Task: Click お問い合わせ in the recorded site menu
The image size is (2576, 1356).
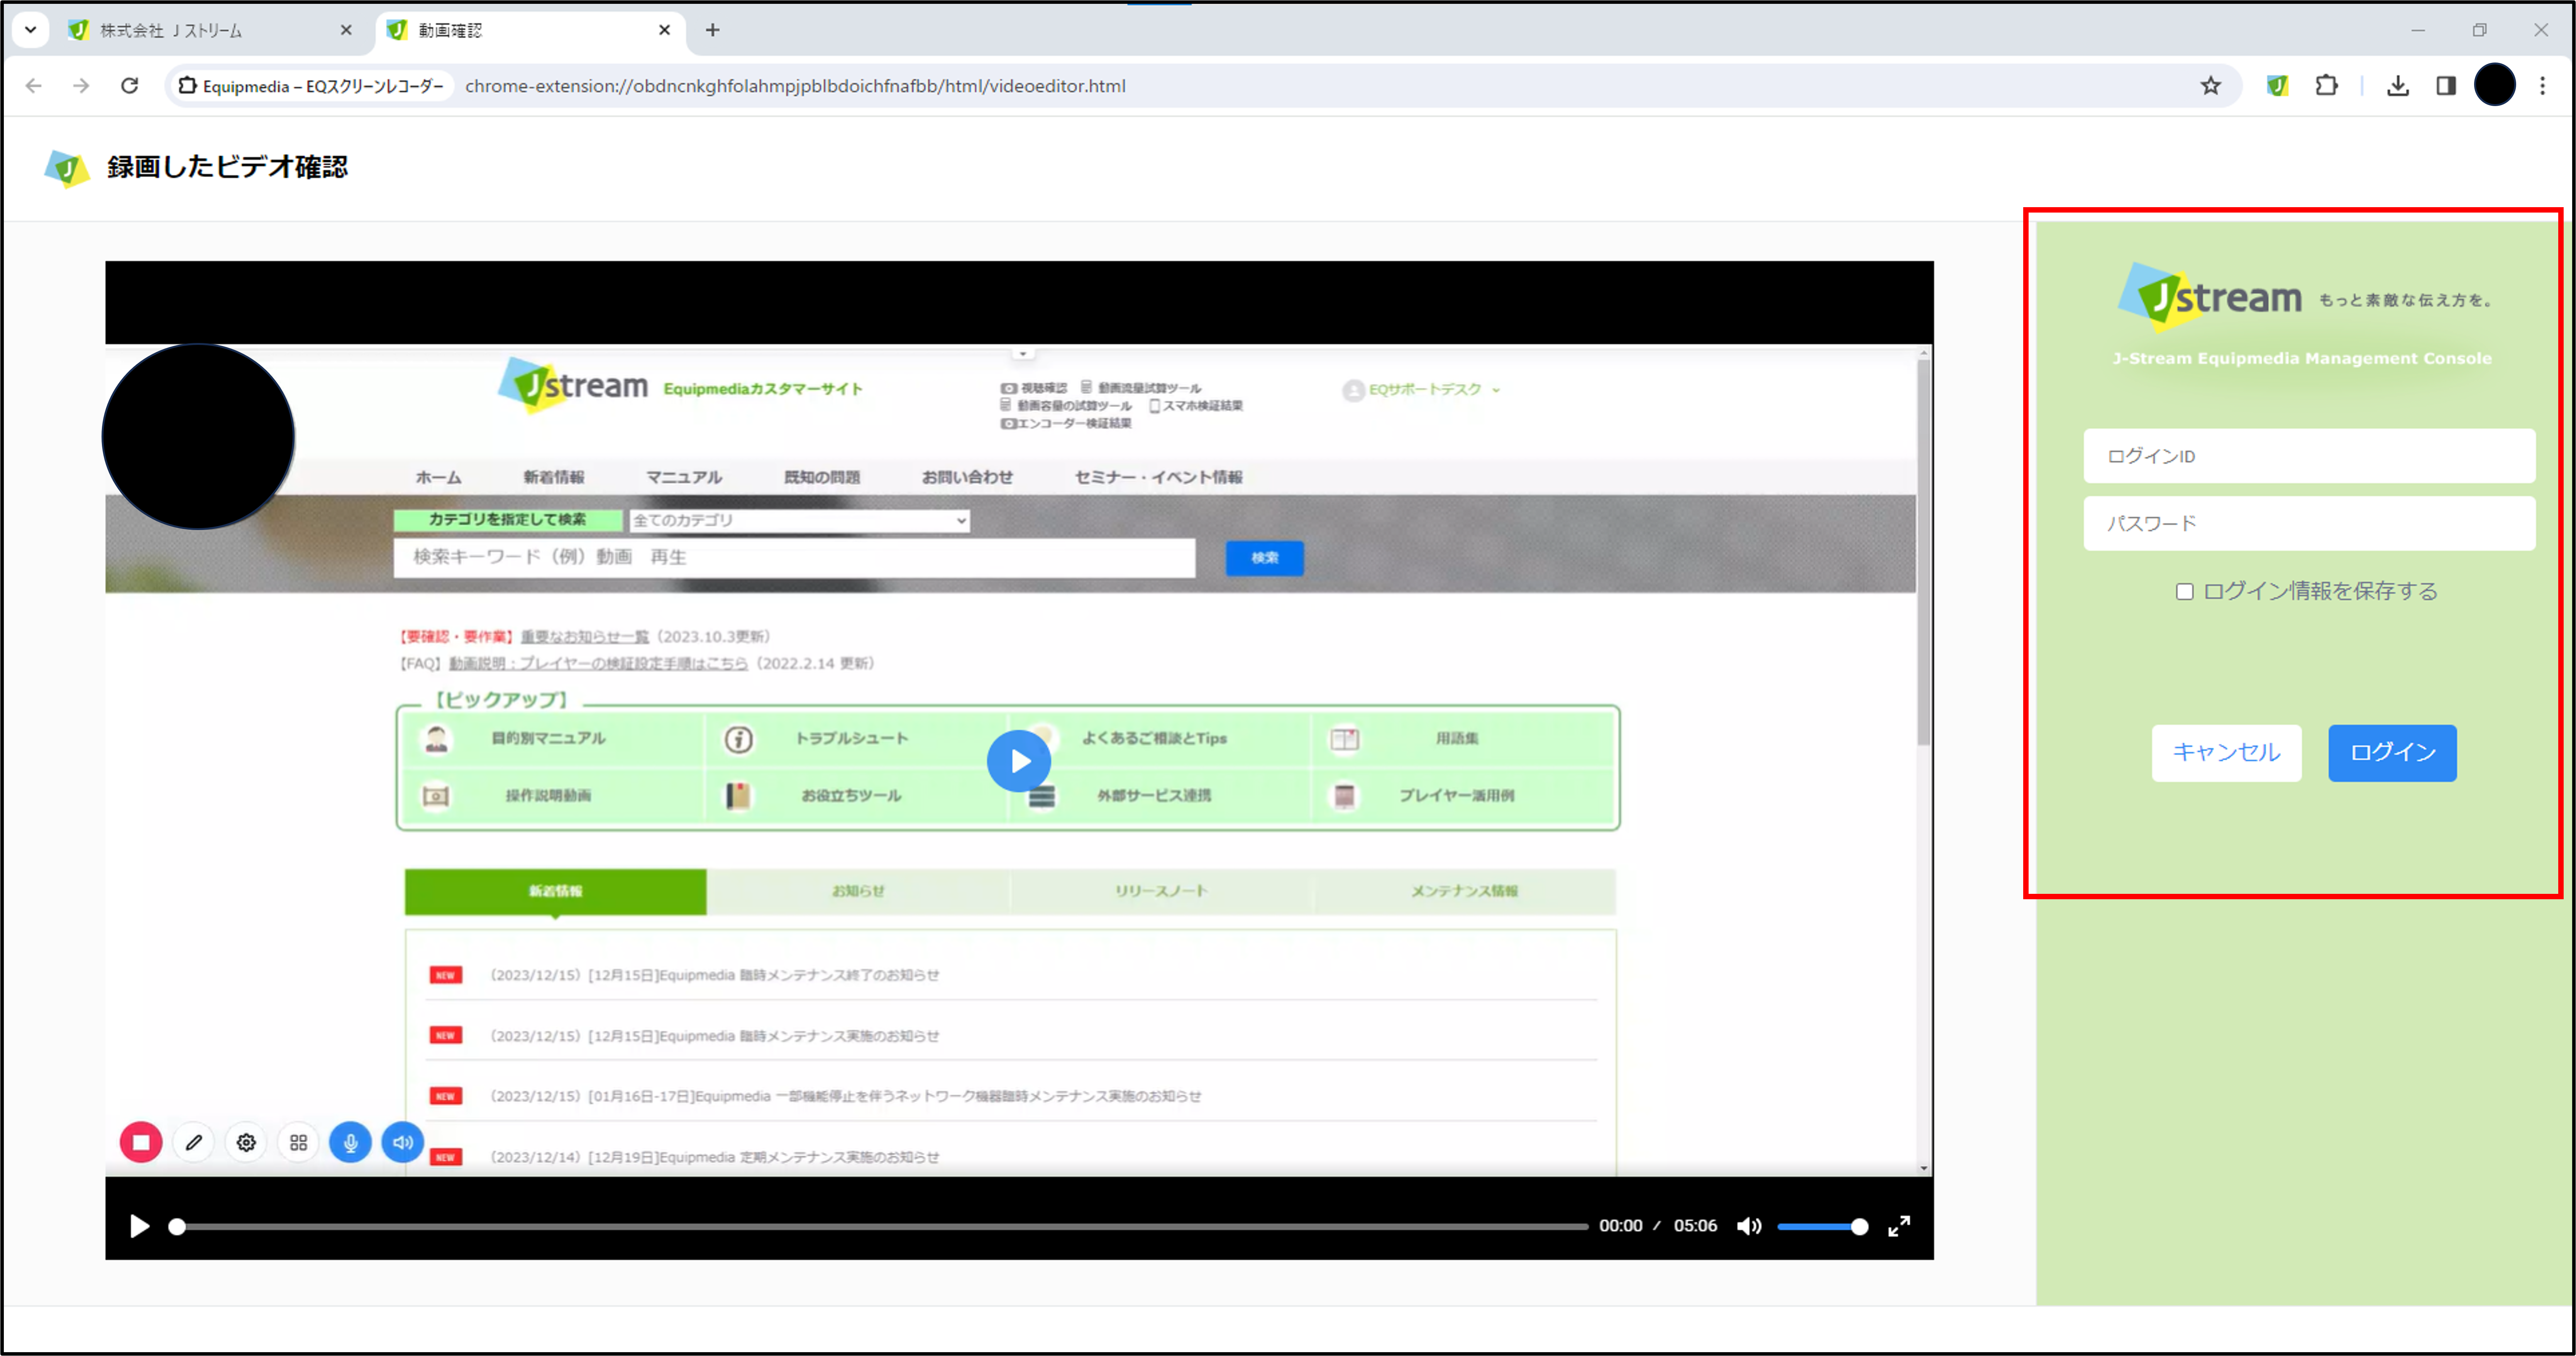Action: 967,478
